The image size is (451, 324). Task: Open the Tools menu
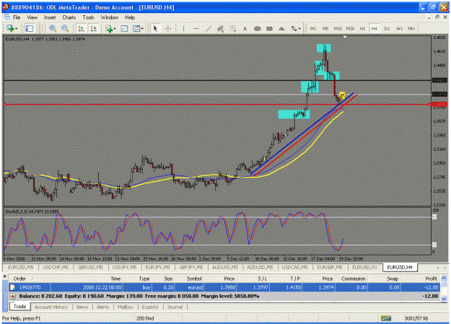(88, 17)
